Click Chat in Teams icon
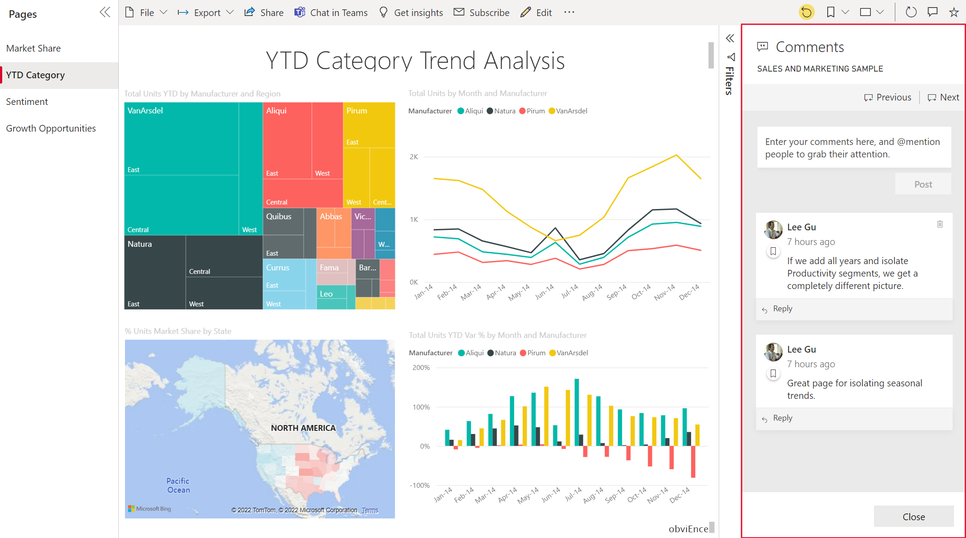Viewport: 966px width, 538px height. (300, 12)
